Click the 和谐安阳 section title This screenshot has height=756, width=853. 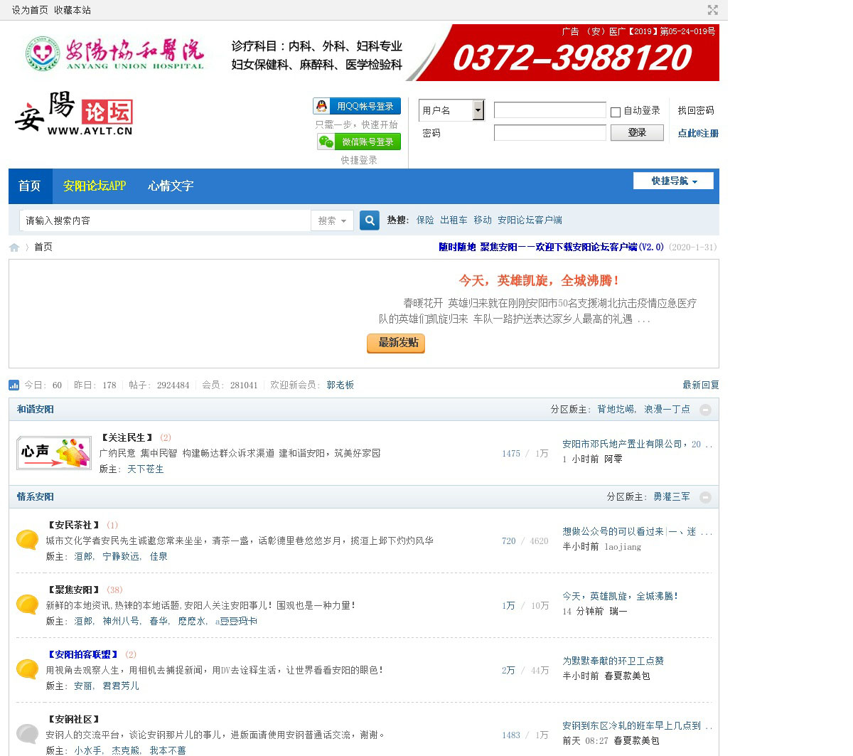(x=36, y=409)
